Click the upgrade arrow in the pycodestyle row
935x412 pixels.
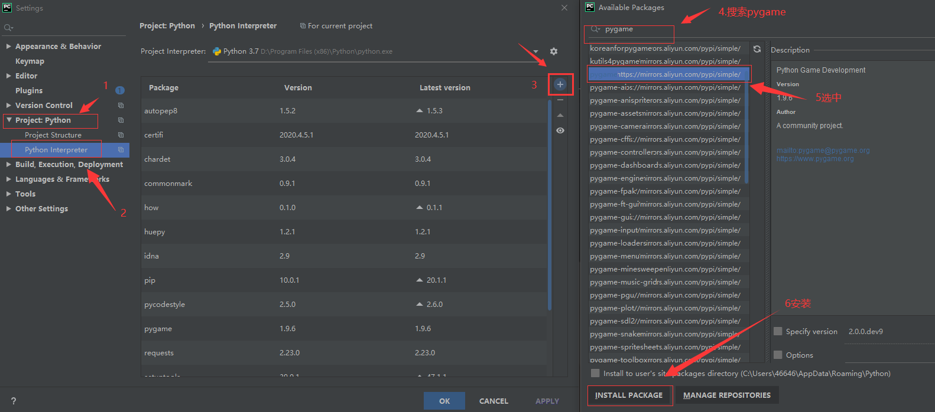[420, 305]
